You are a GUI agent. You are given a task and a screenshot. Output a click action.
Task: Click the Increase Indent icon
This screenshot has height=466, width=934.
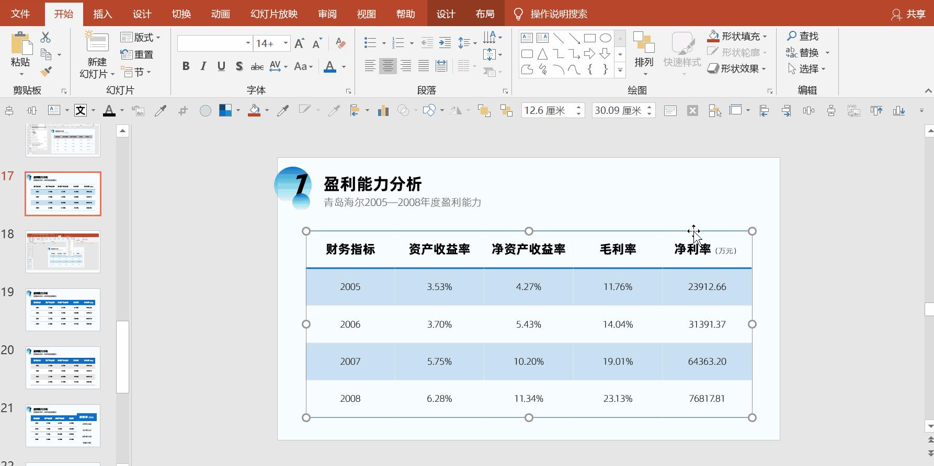pos(445,43)
